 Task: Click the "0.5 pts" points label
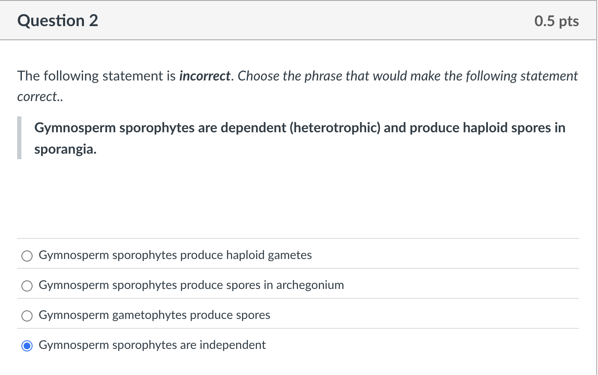tap(556, 21)
